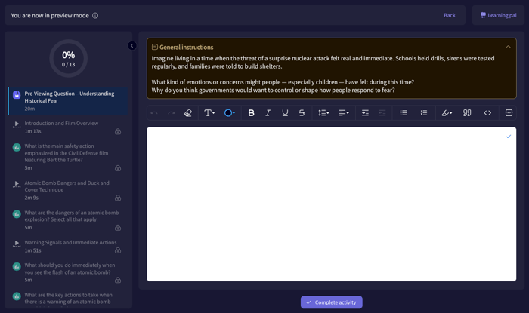Open the text size T dropdown
The width and height of the screenshot is (529, 313).
[x=209, y=113]
